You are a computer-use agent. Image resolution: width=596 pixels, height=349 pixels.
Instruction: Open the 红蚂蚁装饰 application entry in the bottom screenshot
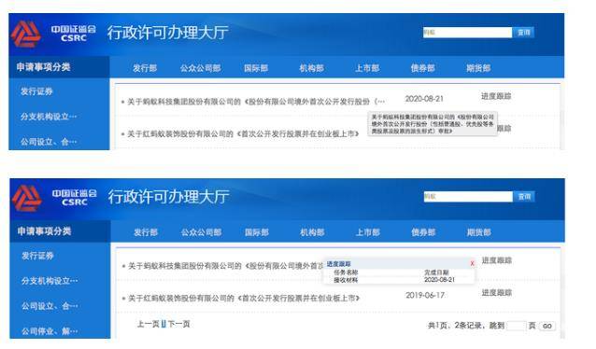click(243, 298)
